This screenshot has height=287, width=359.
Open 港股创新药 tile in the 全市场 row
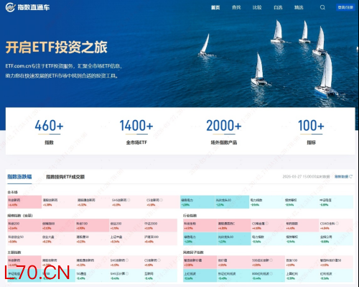[x=59, y=202]
